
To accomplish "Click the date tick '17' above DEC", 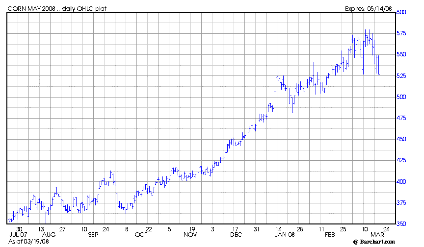I will coord(235,229).
